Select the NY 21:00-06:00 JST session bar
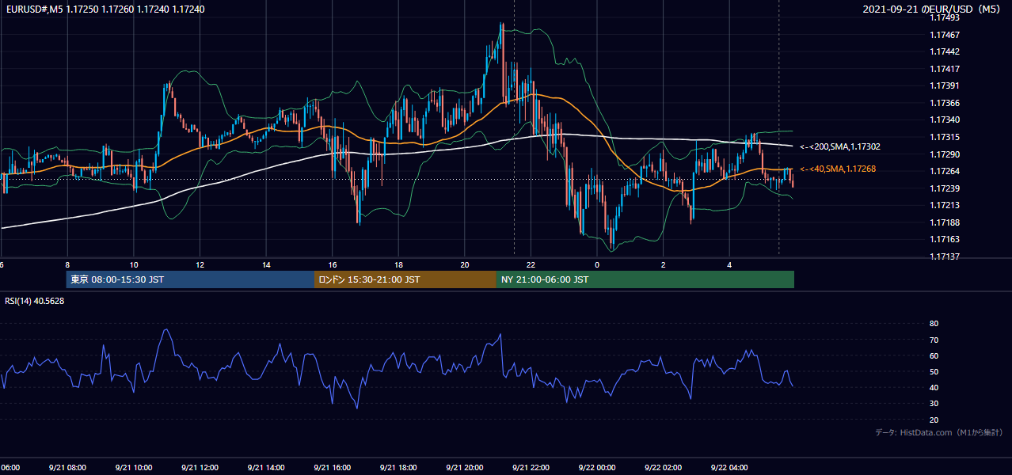The image size is (1012, 475). 645,279
